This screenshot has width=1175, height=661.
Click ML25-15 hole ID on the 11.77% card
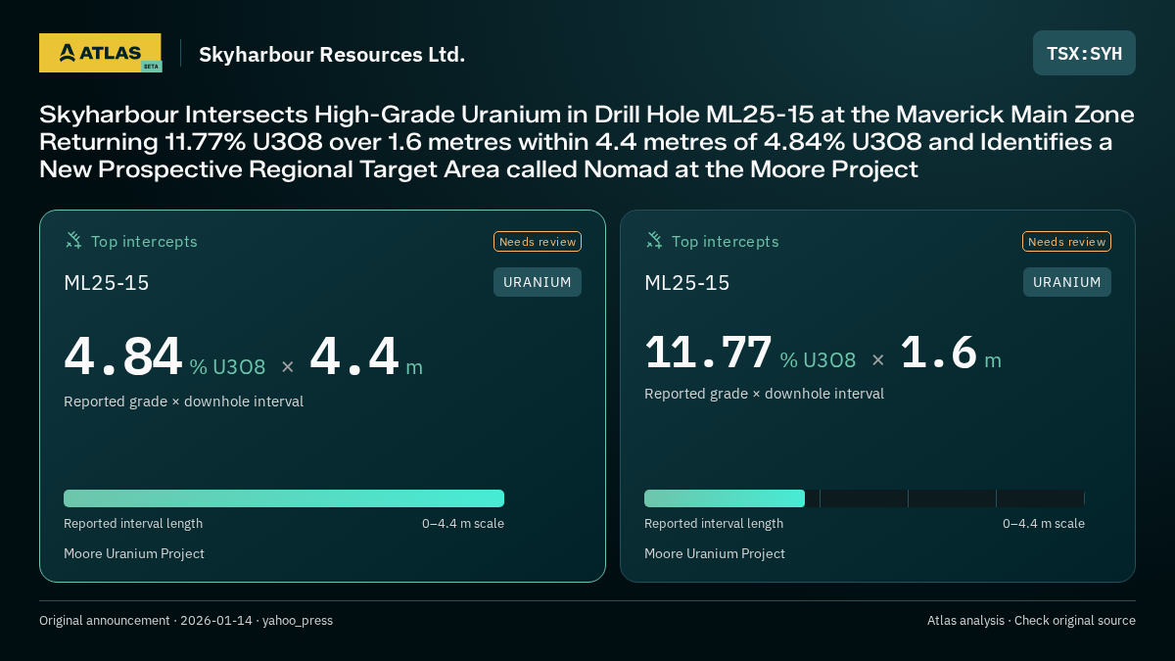687,283
